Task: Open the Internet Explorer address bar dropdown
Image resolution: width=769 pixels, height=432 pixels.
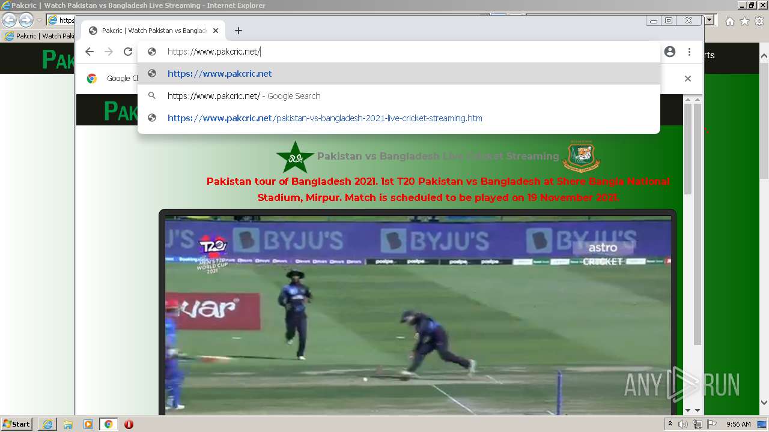Action: click(x=710, y=20)
